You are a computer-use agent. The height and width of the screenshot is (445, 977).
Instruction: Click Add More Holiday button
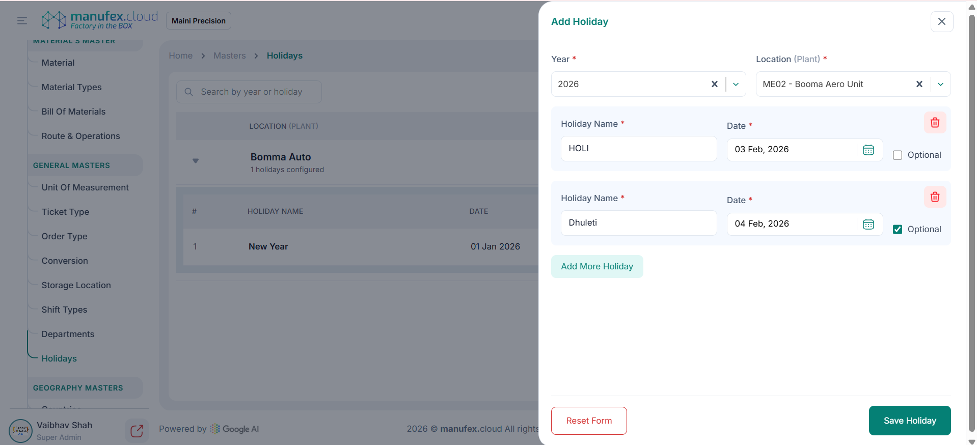[596, 266]
